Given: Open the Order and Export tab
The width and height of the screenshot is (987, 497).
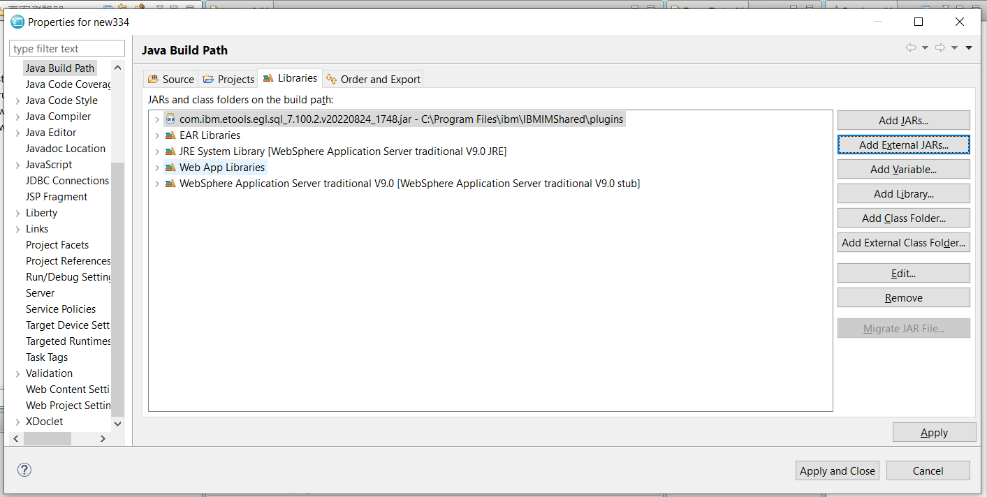Looking at the screenshot, I should (373, 79).
